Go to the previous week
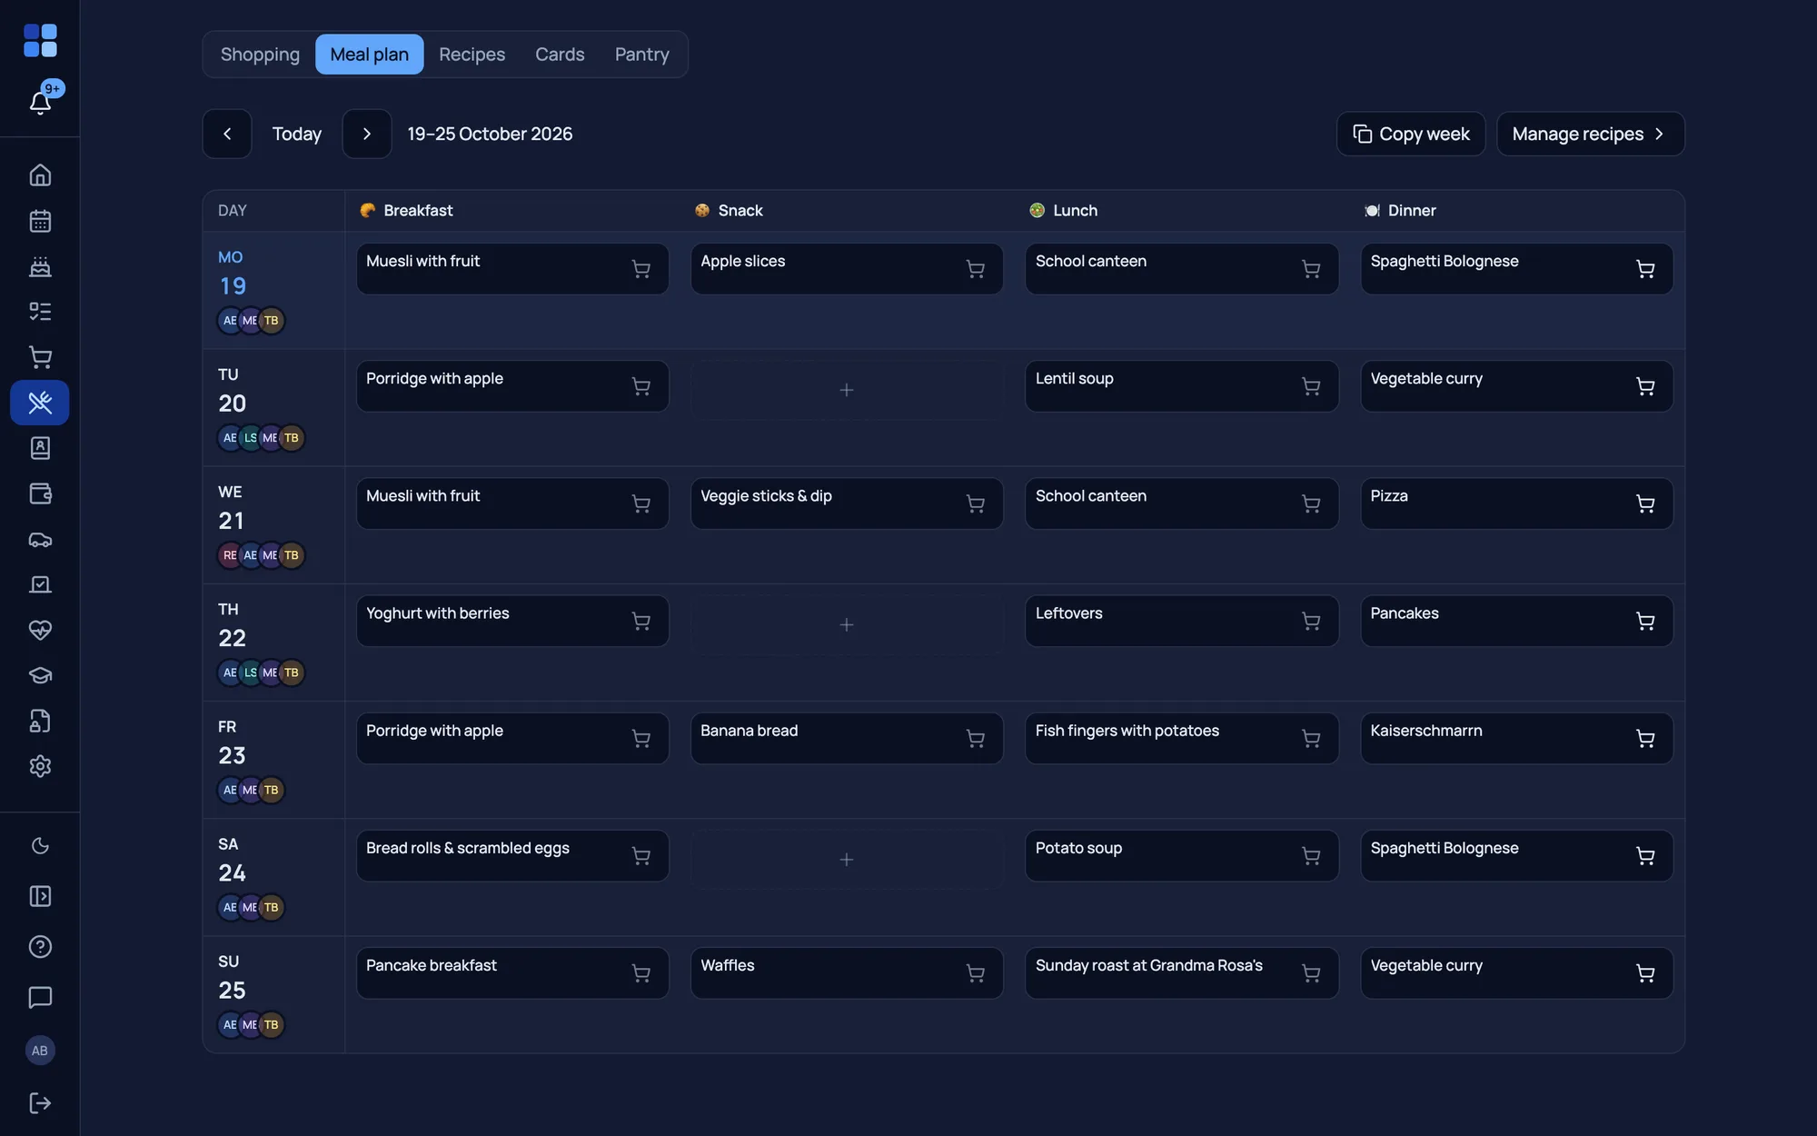This screenshot has height=1136, width=1817. 227,134
